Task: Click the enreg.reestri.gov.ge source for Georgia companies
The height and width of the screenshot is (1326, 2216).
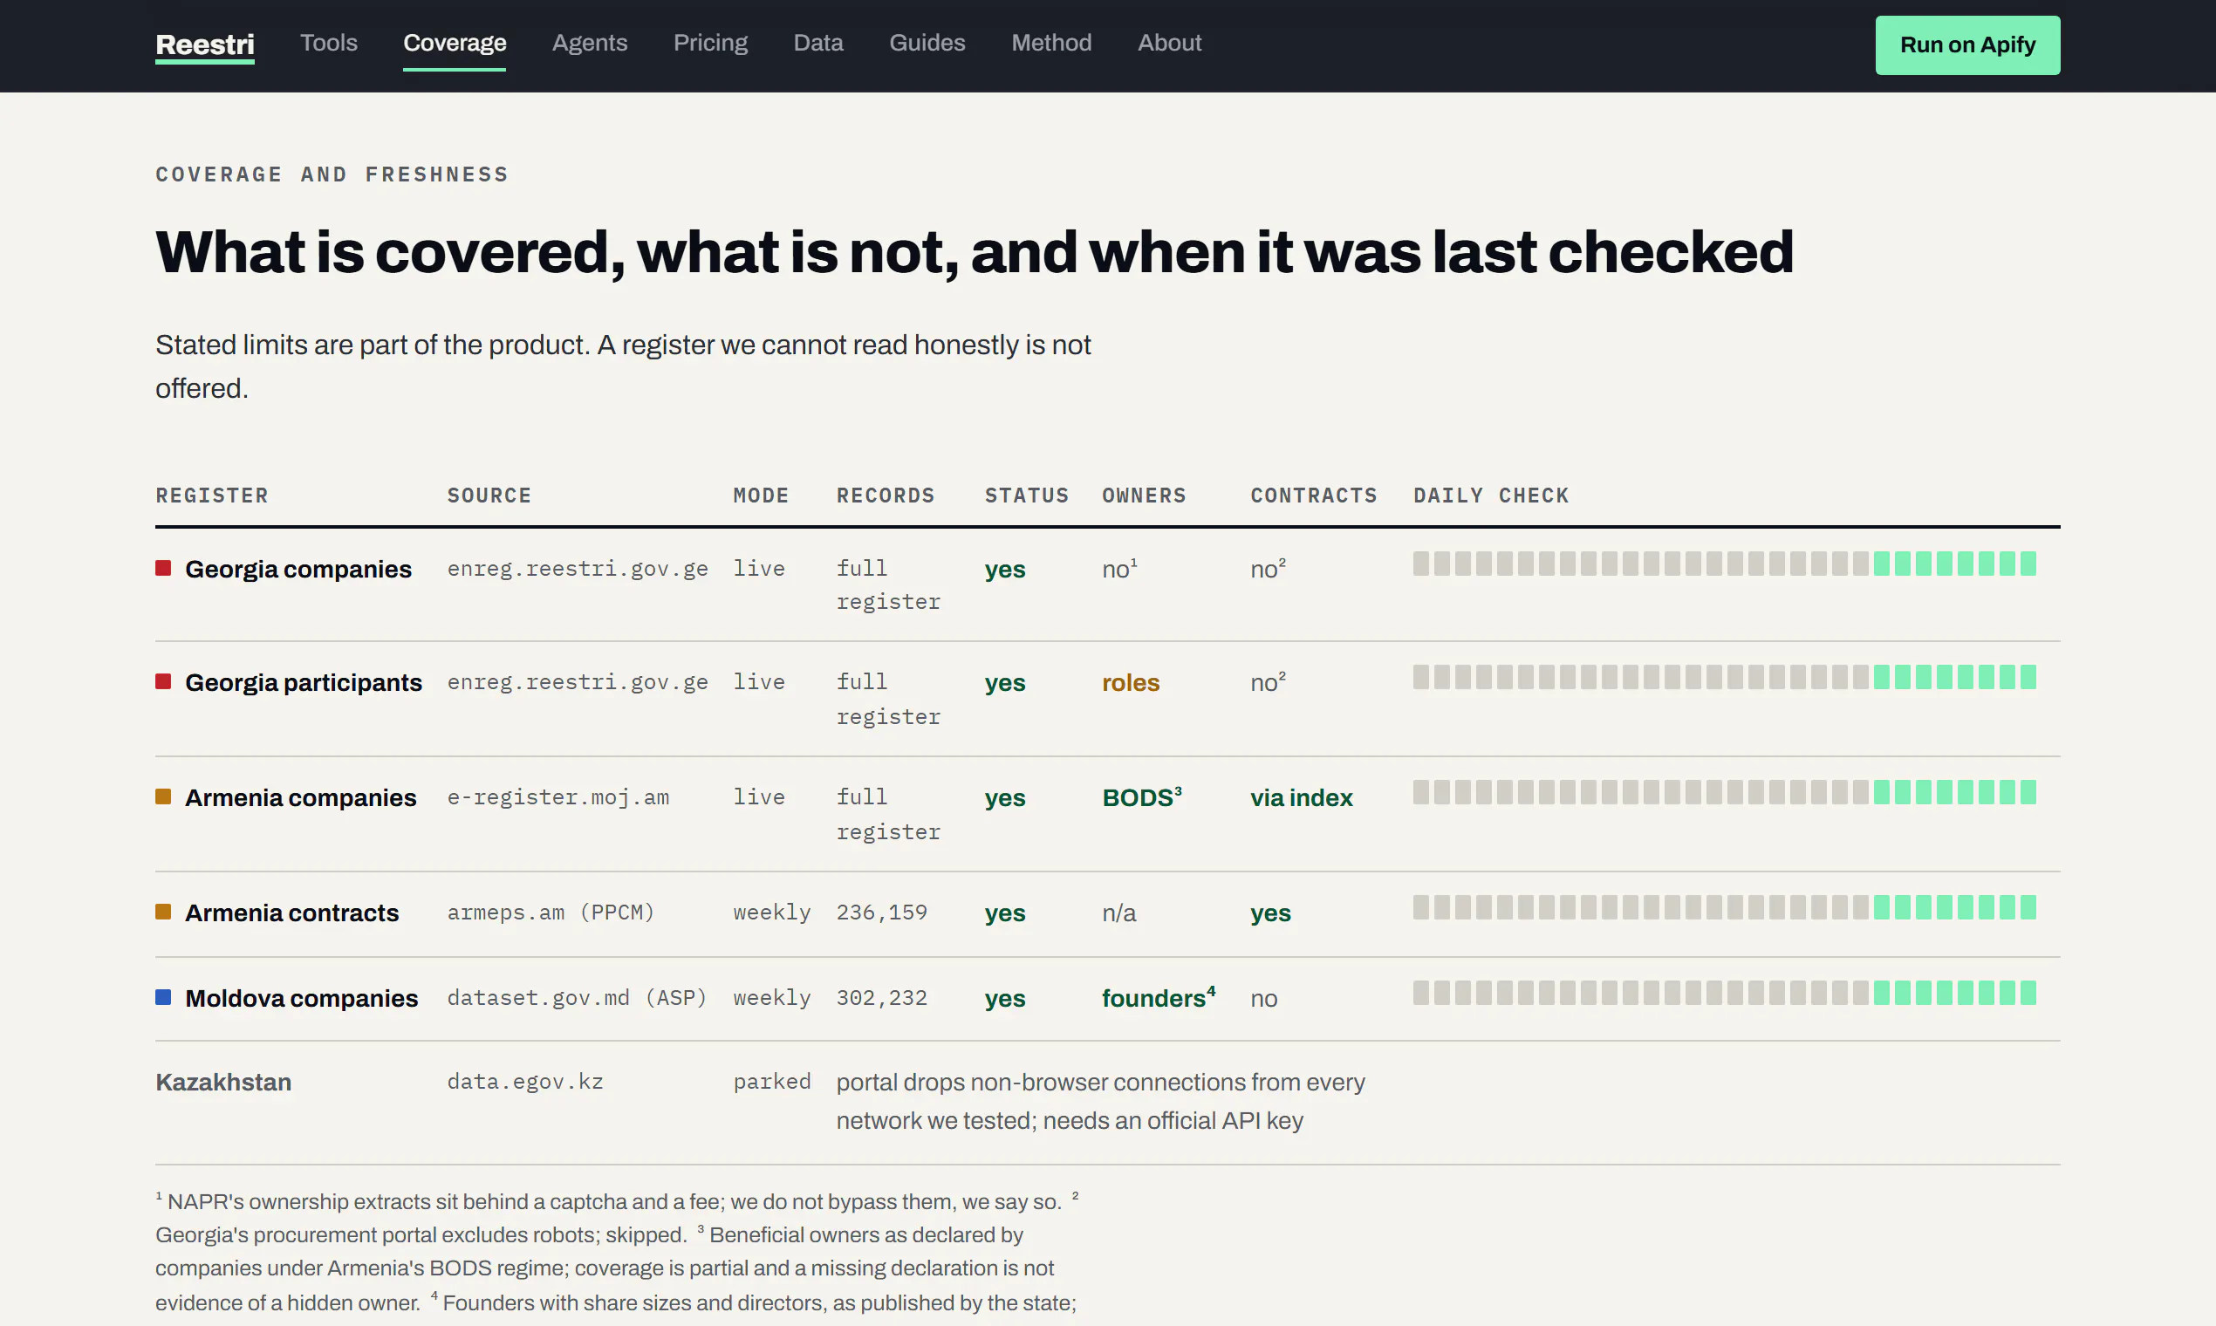Action: (578, 568)
